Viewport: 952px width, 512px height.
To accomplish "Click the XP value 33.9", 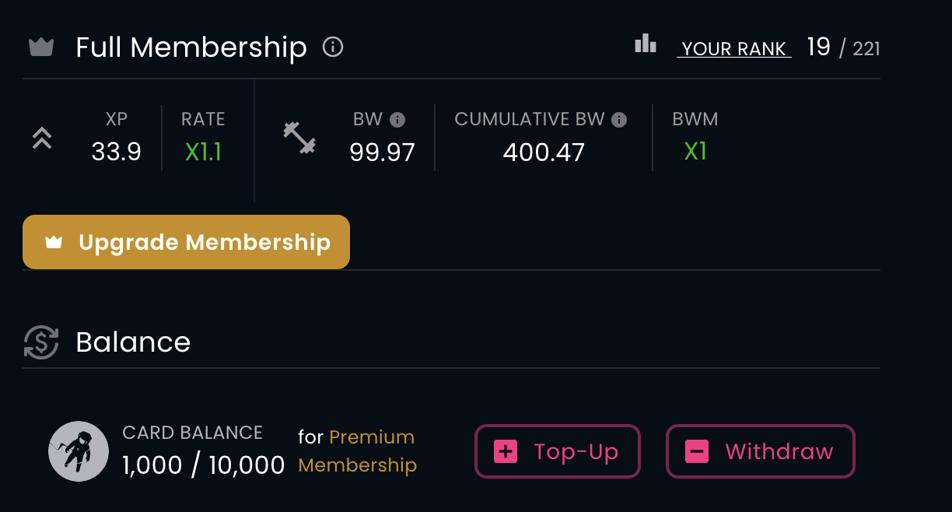I will click(117, 152).
